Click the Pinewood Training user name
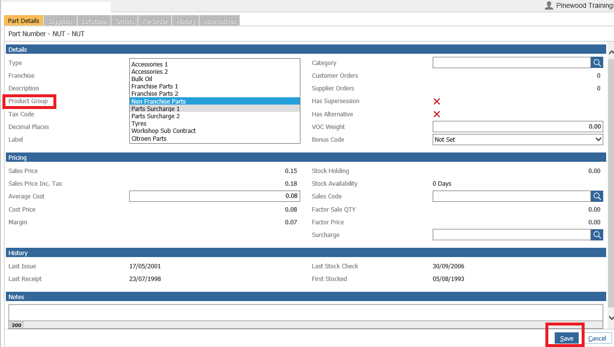This screenshot has width=614, height=347. tap(585, 6)
